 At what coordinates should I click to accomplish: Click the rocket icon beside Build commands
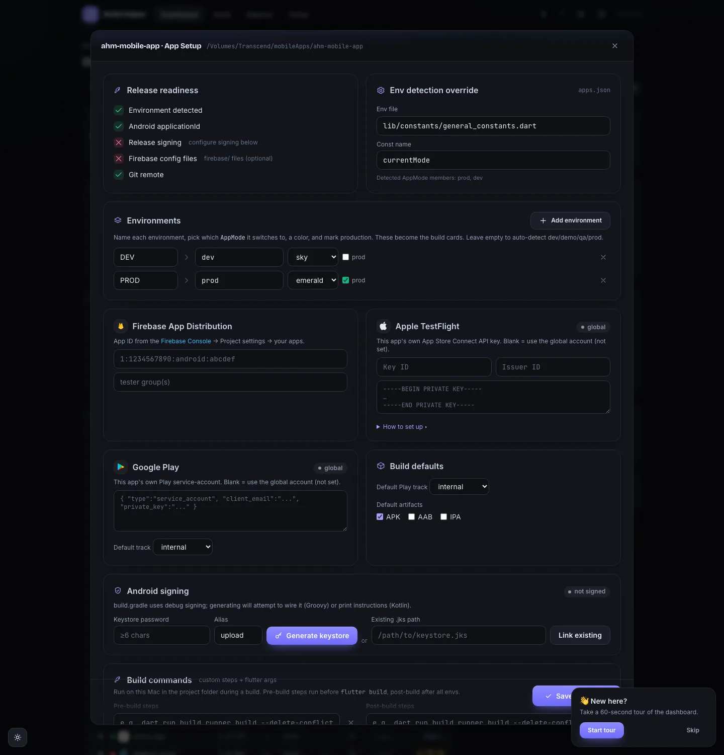118,680
